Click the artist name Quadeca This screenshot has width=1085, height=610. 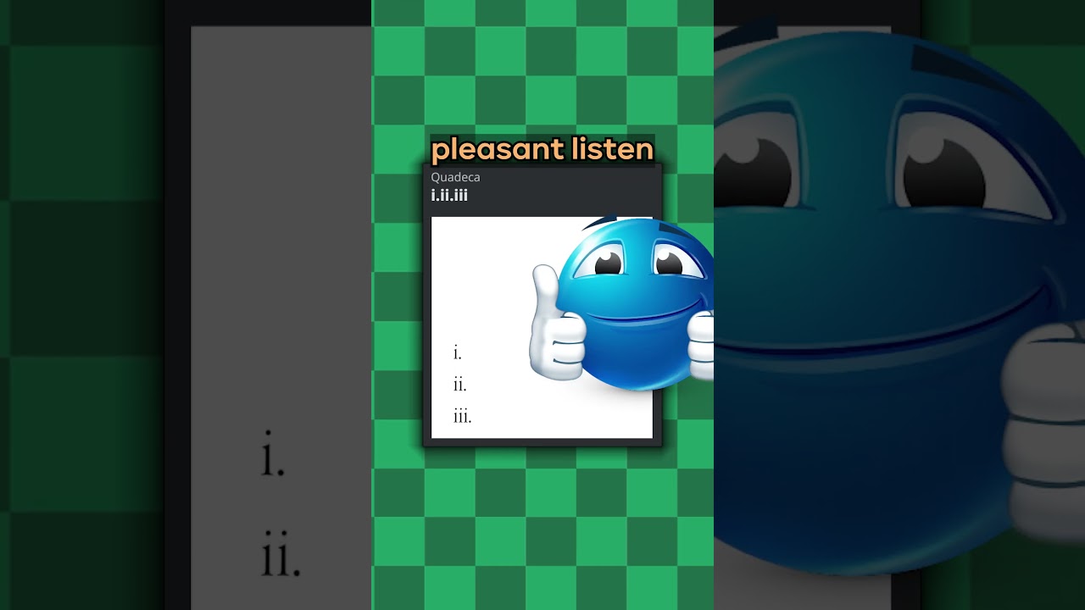pos(455,177)
